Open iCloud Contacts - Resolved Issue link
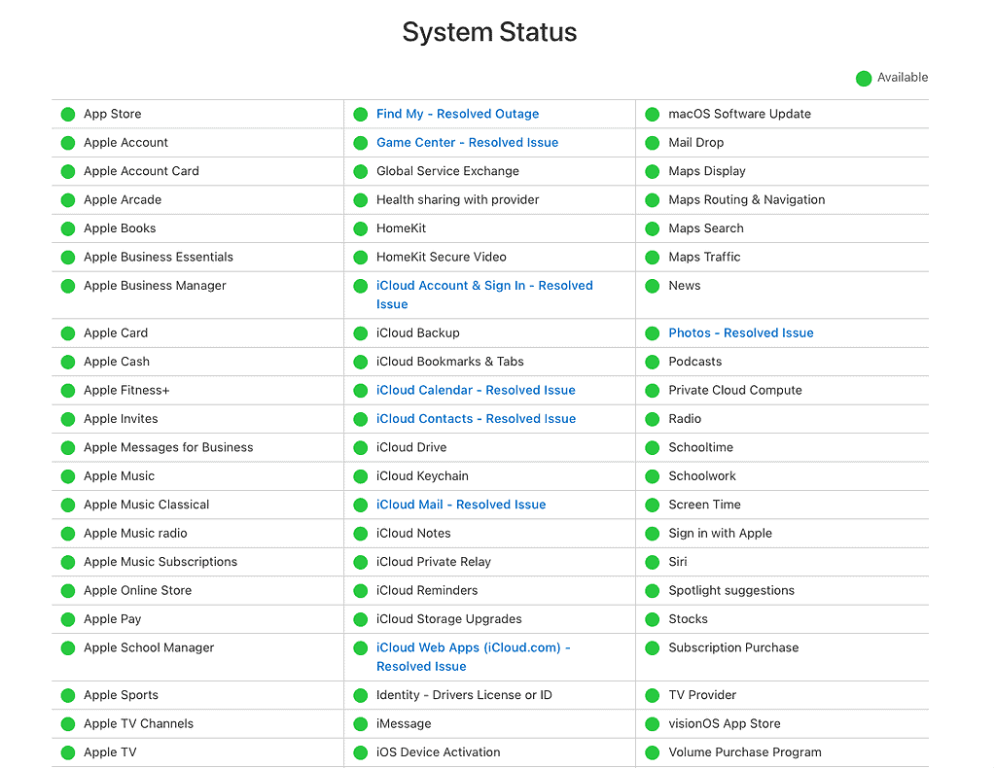The width and height of the screenshot is (995, 768). 476,419
